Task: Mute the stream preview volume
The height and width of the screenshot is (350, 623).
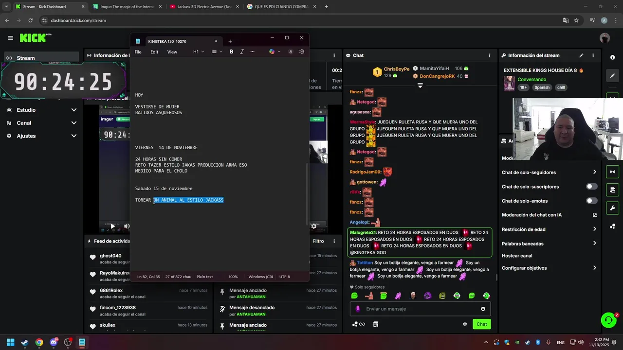Action: click(127, 226)
